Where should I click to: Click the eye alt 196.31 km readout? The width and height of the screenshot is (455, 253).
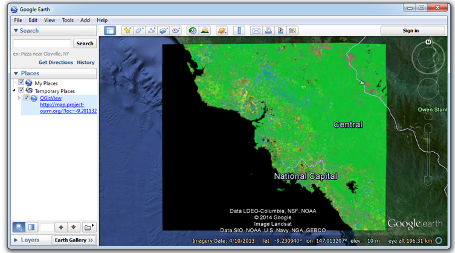[x=410, y=240]
